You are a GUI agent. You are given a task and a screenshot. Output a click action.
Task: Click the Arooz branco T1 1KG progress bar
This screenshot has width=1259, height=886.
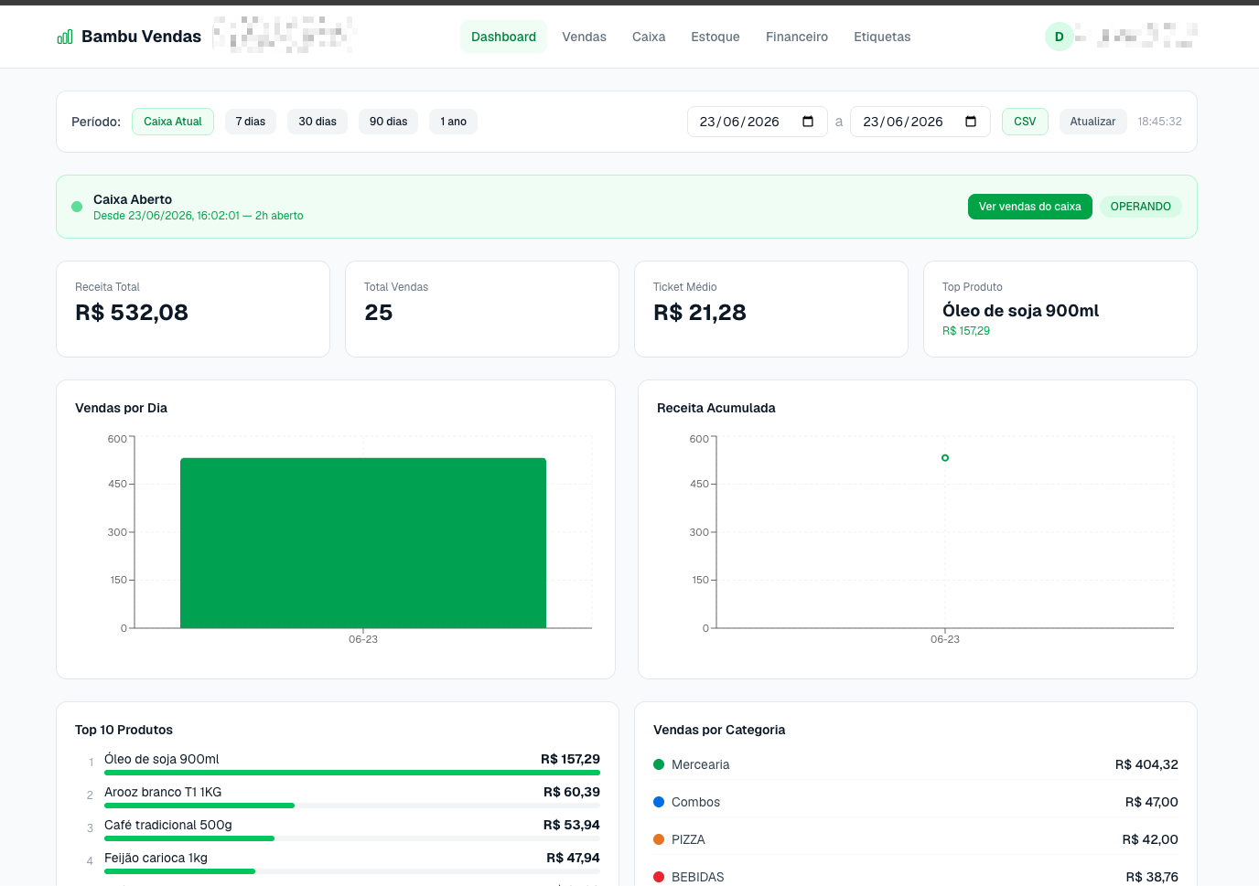pyautogui.click(x=352, y=806)
